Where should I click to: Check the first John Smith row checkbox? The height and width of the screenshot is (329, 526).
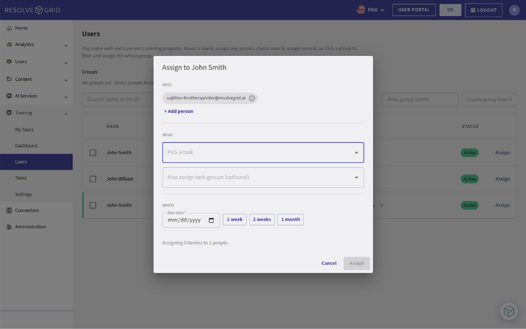pos(93,153)
